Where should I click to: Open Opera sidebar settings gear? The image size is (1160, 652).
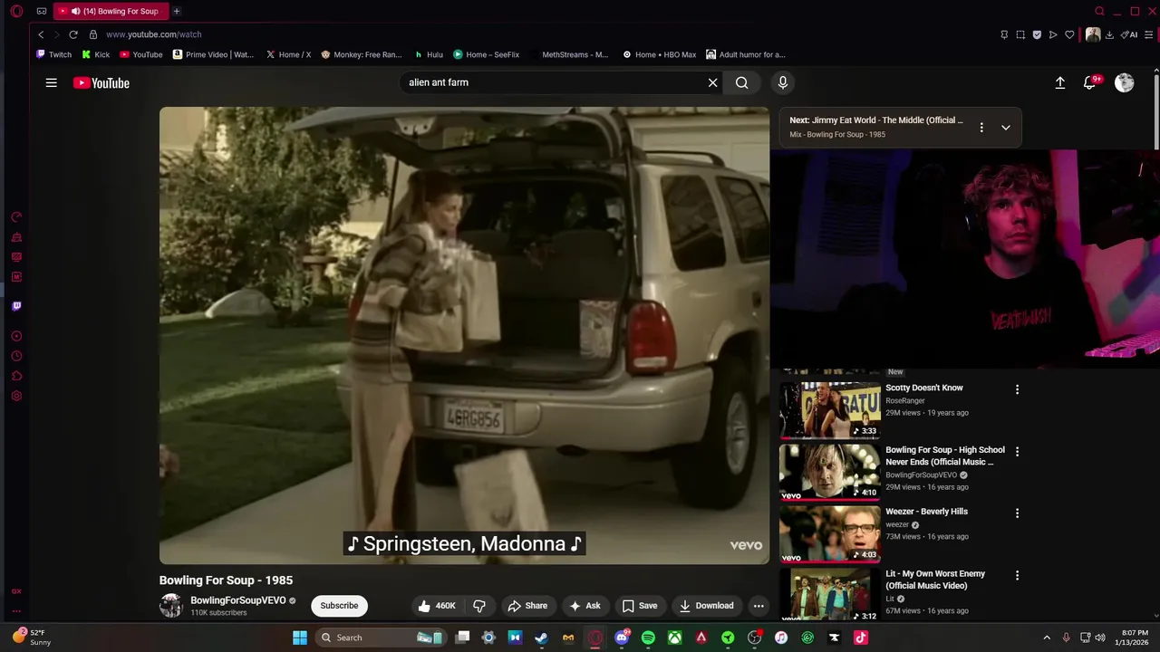[16, 396]
